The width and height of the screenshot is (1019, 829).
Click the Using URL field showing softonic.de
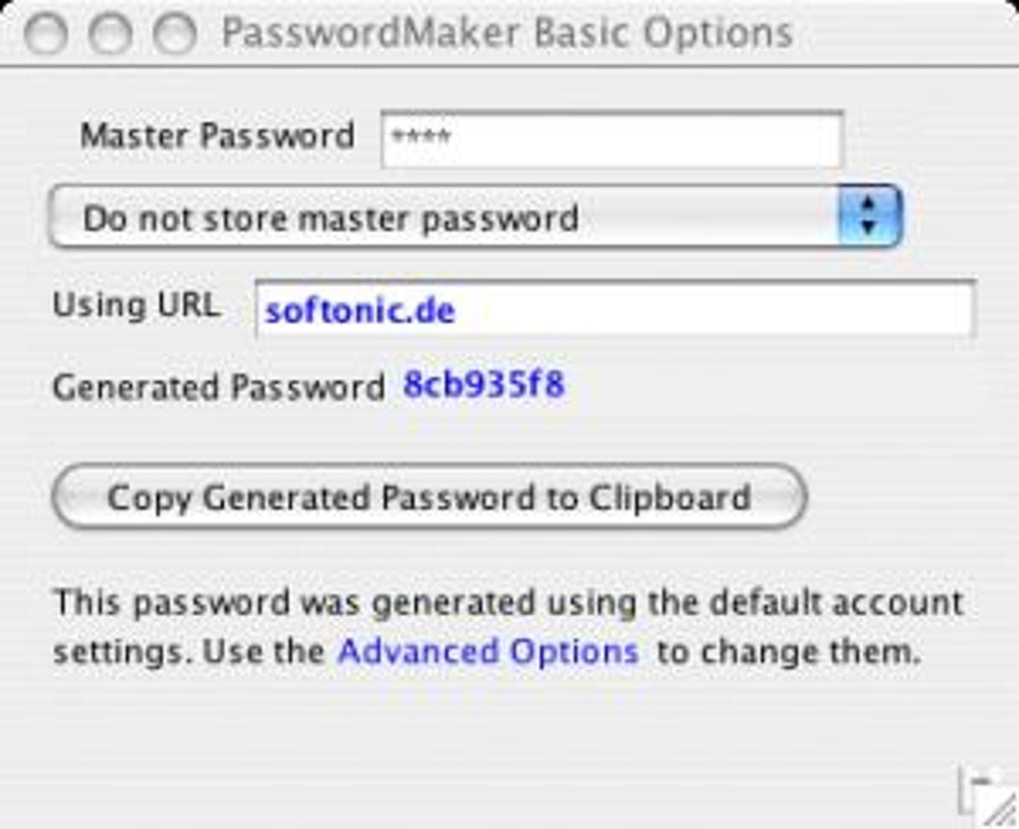[613, 308]
